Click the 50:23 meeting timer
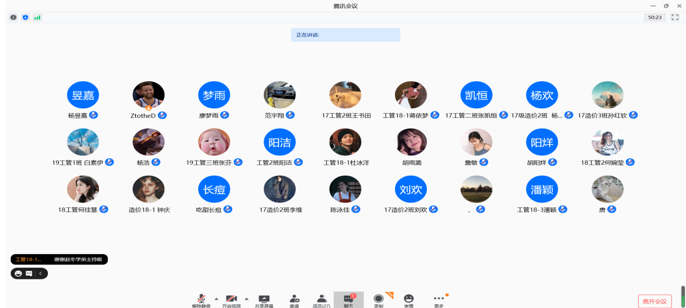The width and height of the screenshot is (686, 308). point(655,17)
